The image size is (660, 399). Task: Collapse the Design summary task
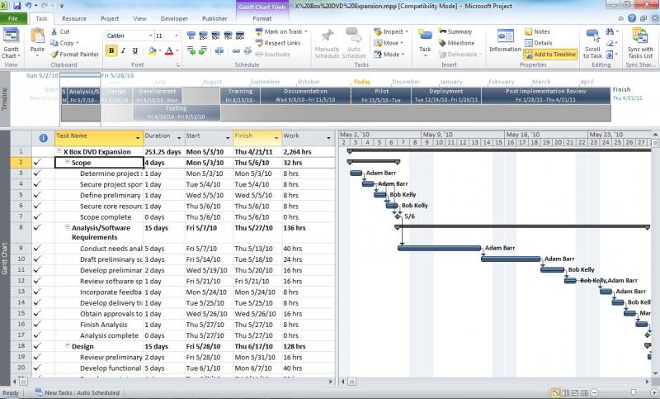(68, 345)
